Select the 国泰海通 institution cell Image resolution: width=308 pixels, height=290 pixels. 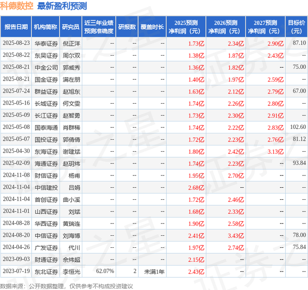[x=46, y=128]
